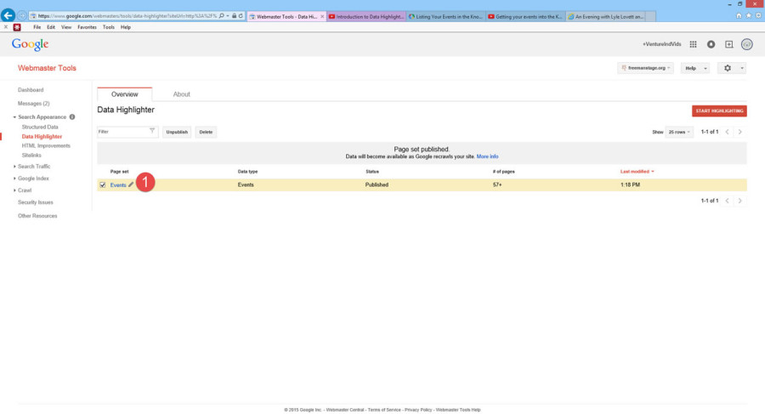The image size is (765, 414).
Task: Open the freemanstage.org site dropdown
Action: coord(645,68)
